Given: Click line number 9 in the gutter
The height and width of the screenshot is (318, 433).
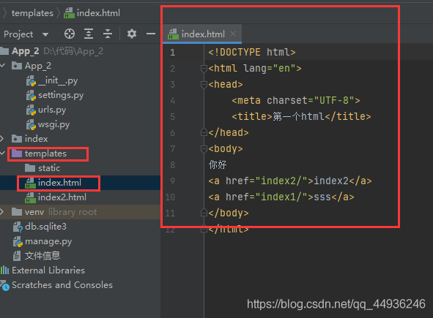Looking at the screenshot, I should pos(173,181).
